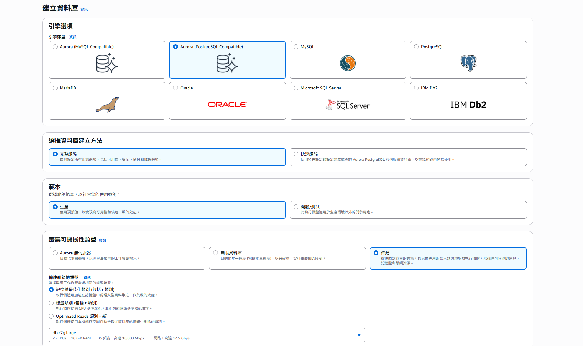Click the Aurora MySQL Compatible database icon
Image resolution: width=583 pixels, height=346 pixels.
107,63
